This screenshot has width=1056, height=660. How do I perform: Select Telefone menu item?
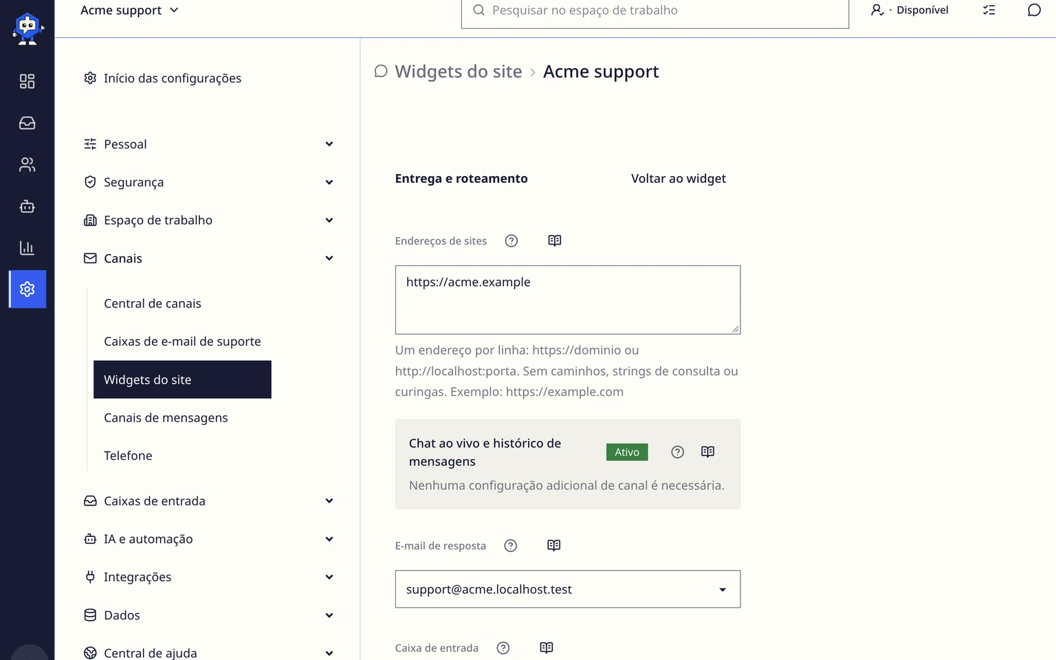tap(128, 456)
